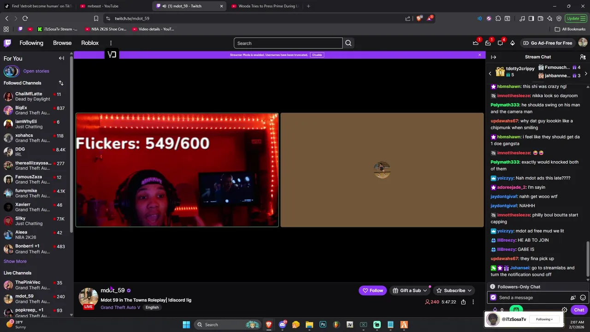Switch to the mrbeast - YouTube tab
590x332 pixels.
114,6
